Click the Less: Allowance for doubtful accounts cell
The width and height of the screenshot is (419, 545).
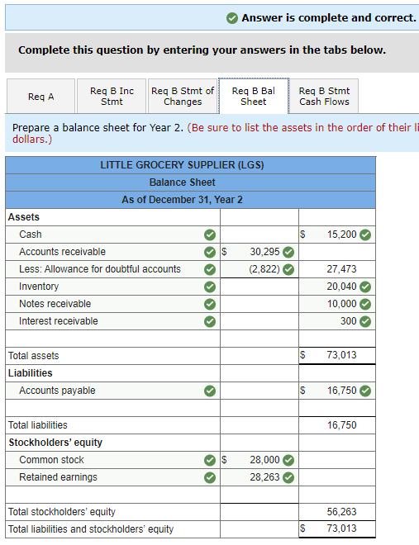(112, 269)
